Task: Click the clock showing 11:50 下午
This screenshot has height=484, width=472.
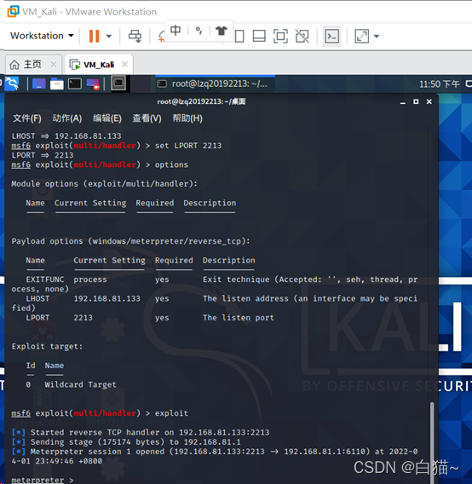Action: [440, 84]
